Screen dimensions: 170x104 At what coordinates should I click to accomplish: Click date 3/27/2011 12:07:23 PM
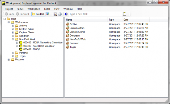(x=136, y=35)
